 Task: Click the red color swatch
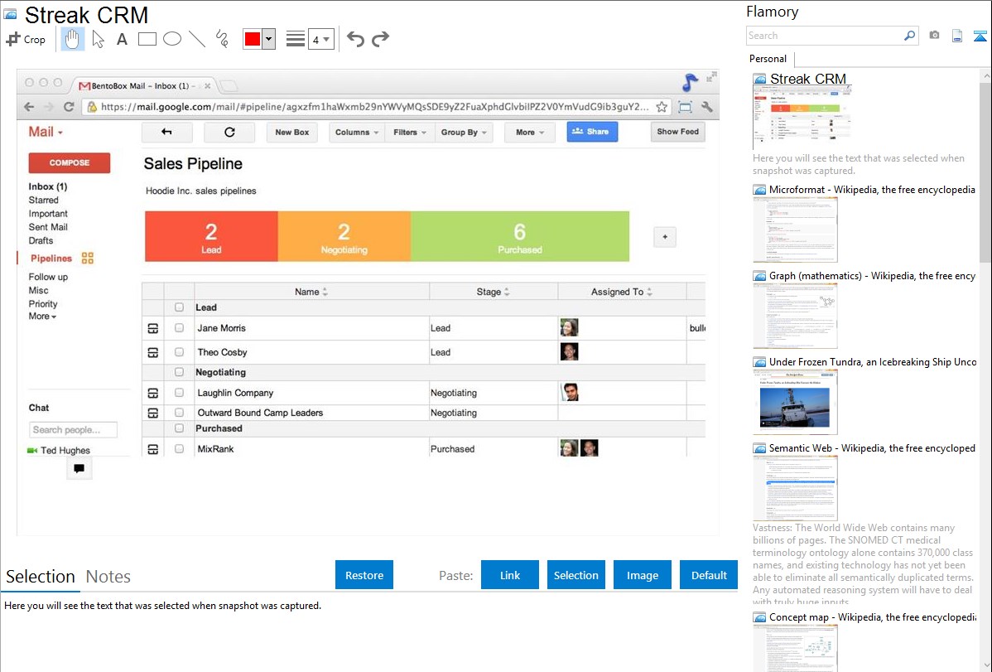coord(253,39)
